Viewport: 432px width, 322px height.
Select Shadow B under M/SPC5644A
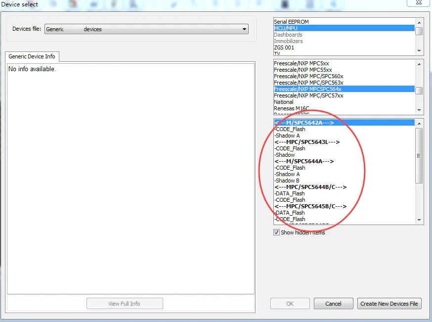[x=287, y=181]
